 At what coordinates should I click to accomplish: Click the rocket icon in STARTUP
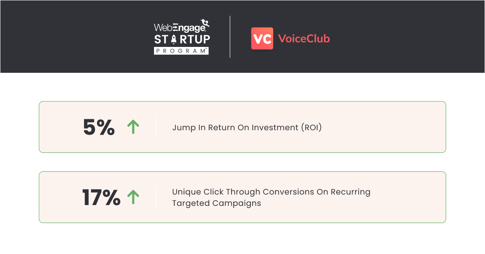[174, 39]
